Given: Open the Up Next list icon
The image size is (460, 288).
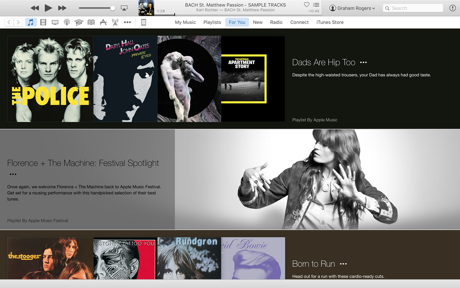Looking at the screenshot, I should (316, 5).
